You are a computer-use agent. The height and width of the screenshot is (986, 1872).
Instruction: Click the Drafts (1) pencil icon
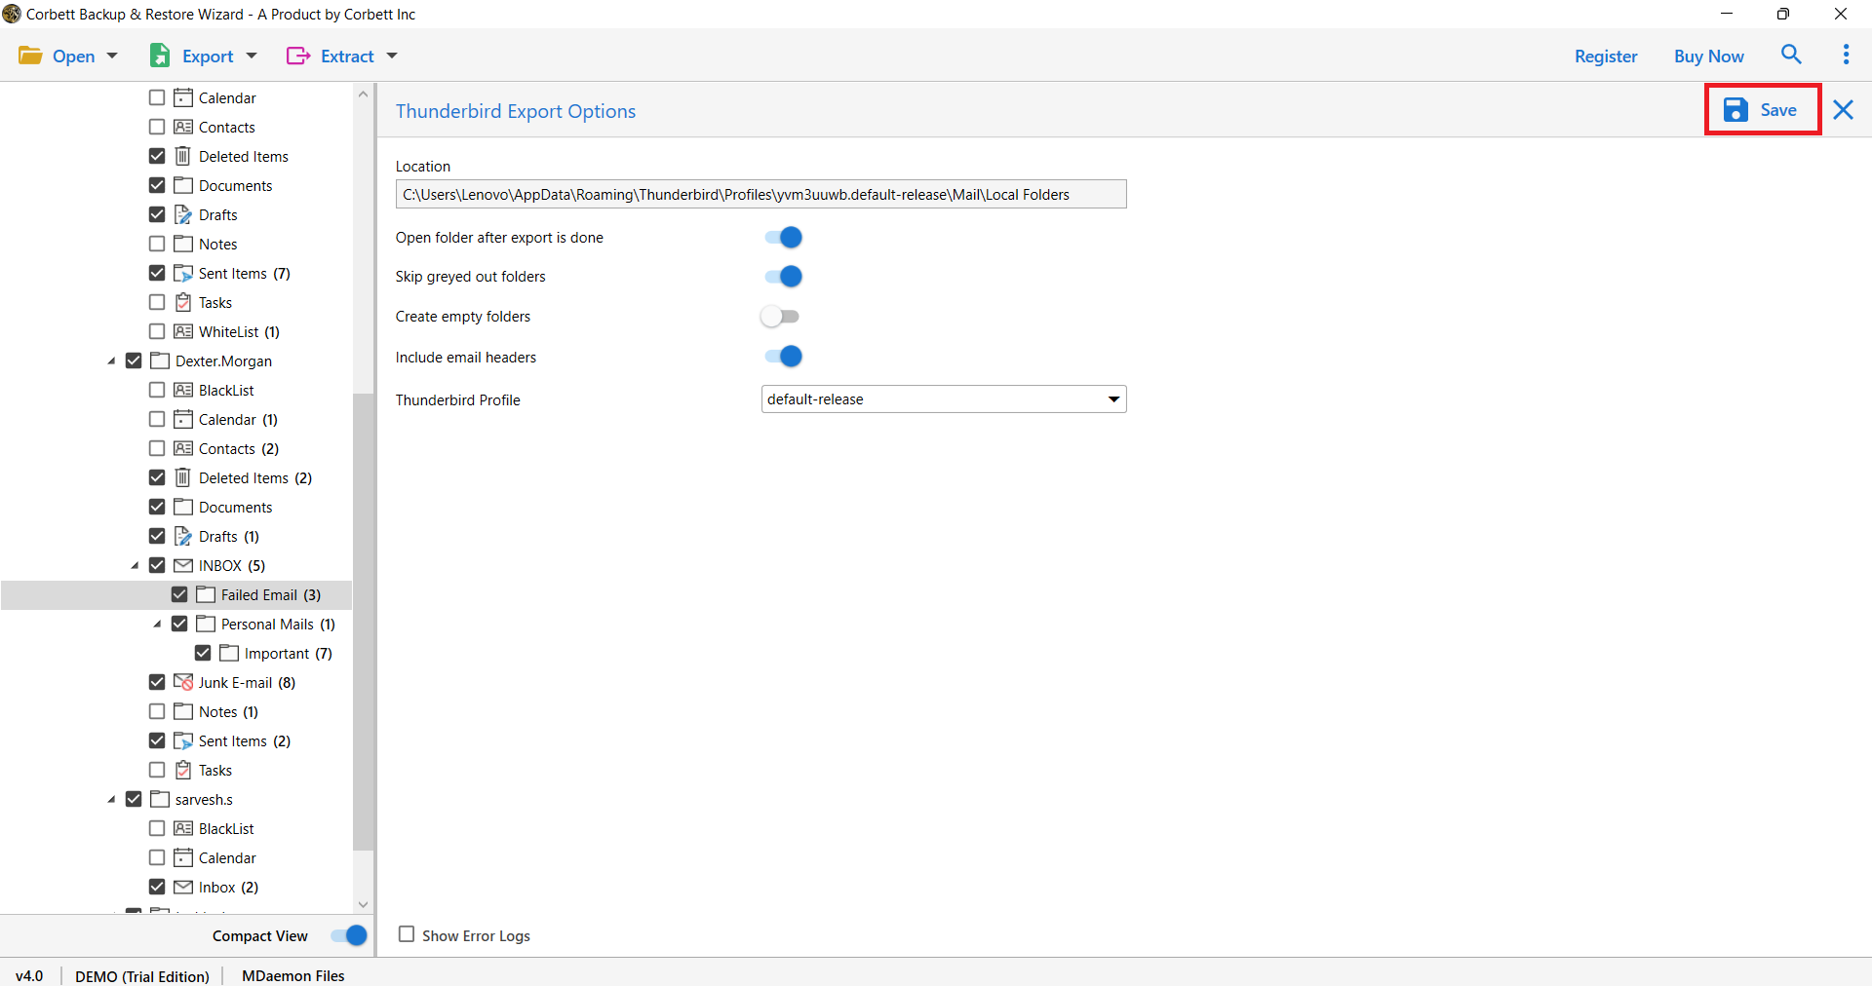tap(183, 536)
